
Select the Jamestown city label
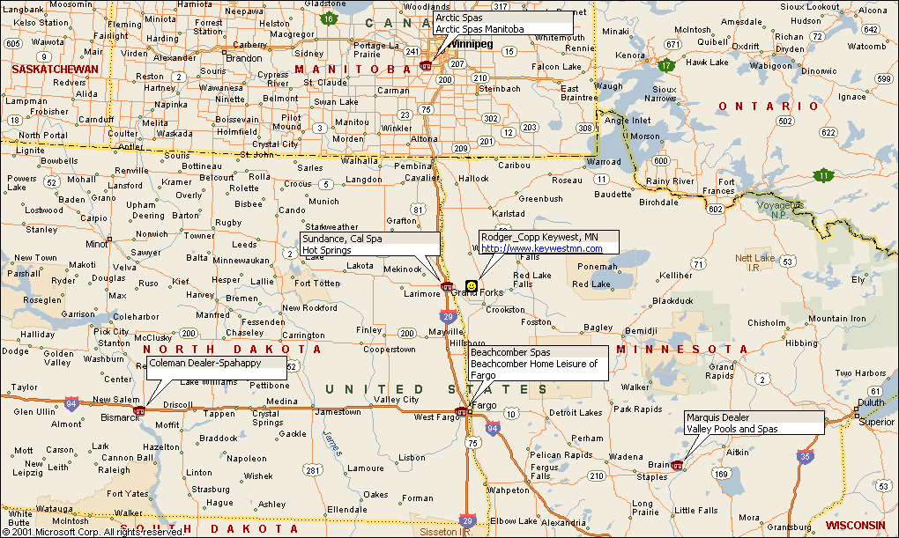(x=338, y=411)
